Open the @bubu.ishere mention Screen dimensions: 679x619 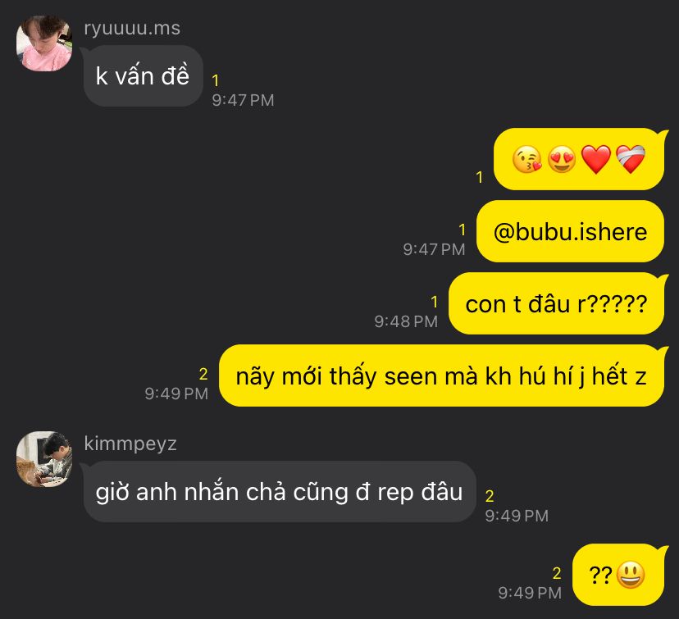pyautogui.click(x=570, y=231)
